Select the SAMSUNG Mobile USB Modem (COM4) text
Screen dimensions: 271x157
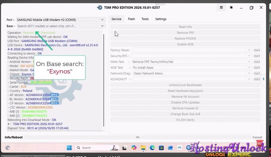tap(49, 41)
